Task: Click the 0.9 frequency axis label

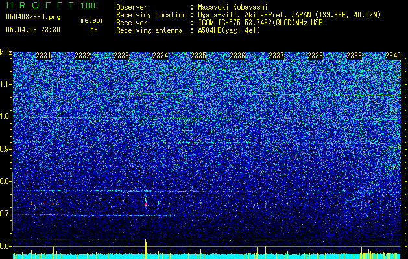Action: pyautogui.click(x=5, y=149)
